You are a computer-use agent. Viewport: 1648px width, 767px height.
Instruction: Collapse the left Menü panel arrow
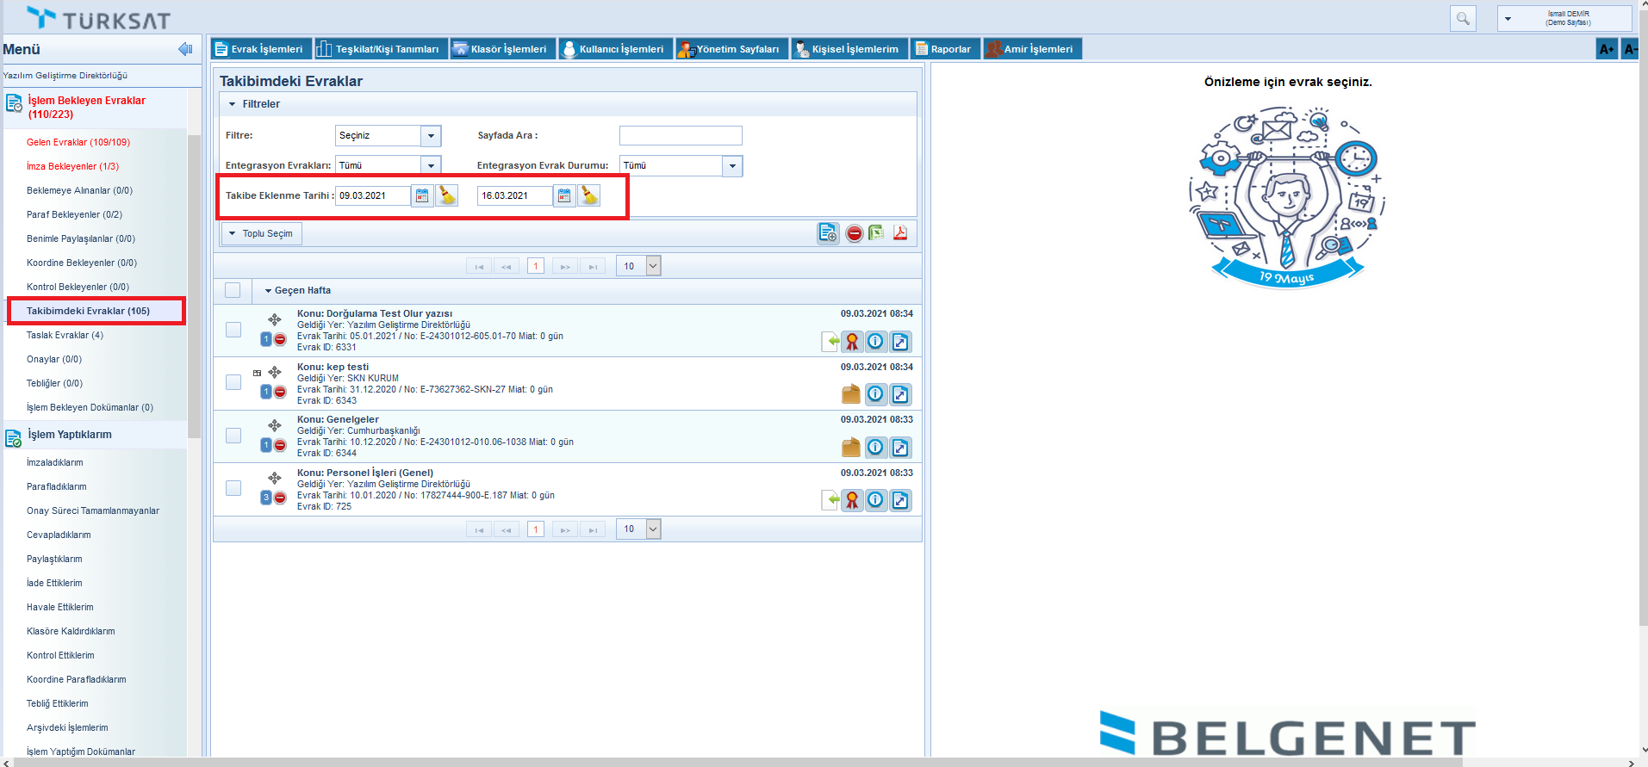(x=185, y=49)
